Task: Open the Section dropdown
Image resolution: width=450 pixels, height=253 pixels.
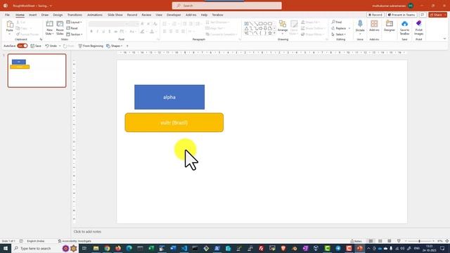Action: point(75,34)
